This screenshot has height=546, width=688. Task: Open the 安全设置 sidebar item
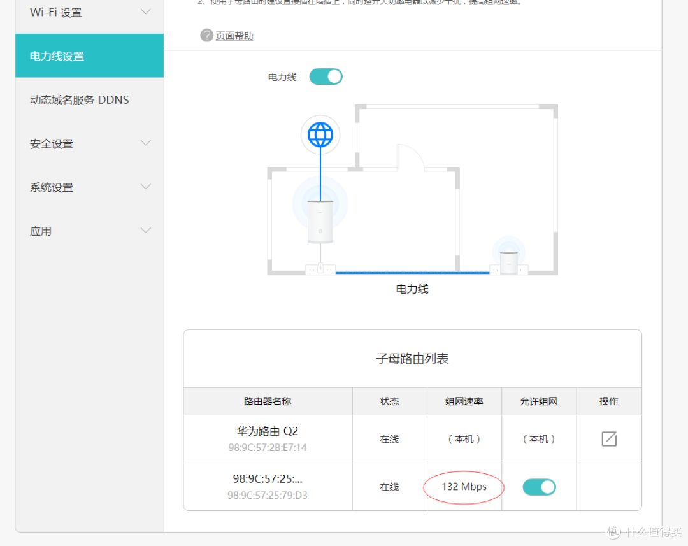coord(90,143)
